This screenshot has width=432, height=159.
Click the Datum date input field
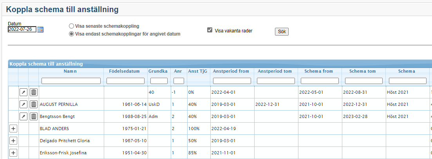coord(22,29)
